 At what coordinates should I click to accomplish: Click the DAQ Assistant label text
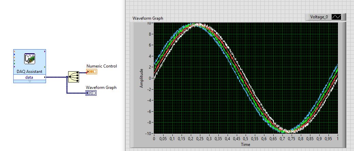pyautogui.click(x=30, y=72)
